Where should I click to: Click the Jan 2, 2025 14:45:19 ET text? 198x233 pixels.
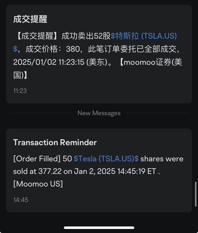115,171
